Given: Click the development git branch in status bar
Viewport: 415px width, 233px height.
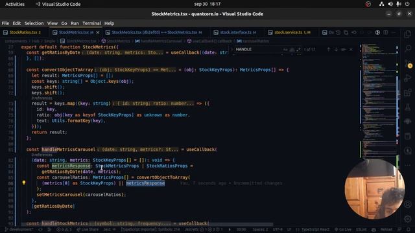Looking at the screenshot, I should [19, 230].
